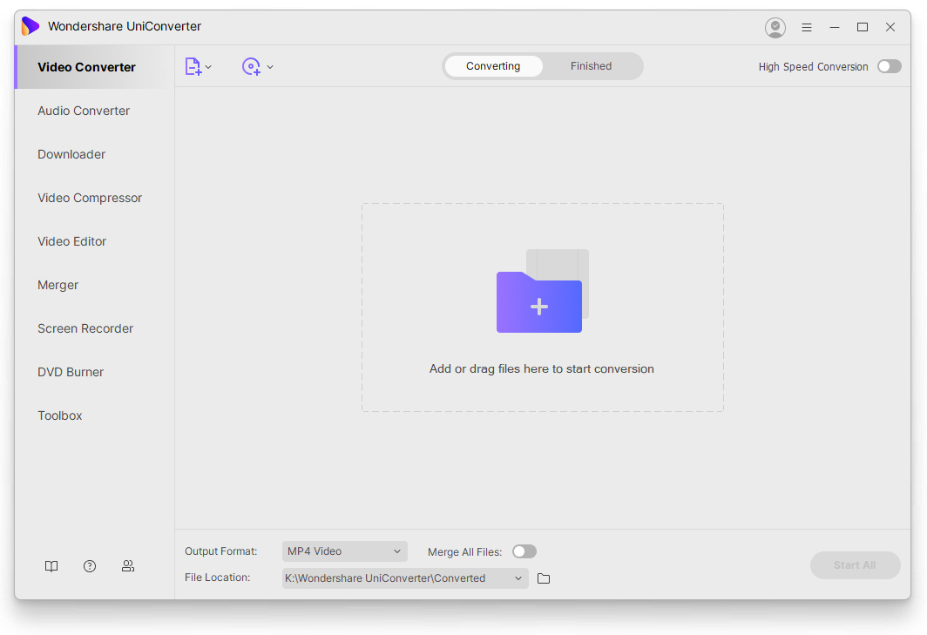Open output folder via folder icon
Image resolution: width=927 pixels, height=635 pixels.
pyautogui.click(x=544, y=579)
